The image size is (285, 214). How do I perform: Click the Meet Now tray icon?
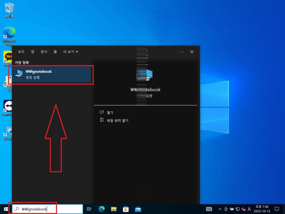[x=226, y=209]
